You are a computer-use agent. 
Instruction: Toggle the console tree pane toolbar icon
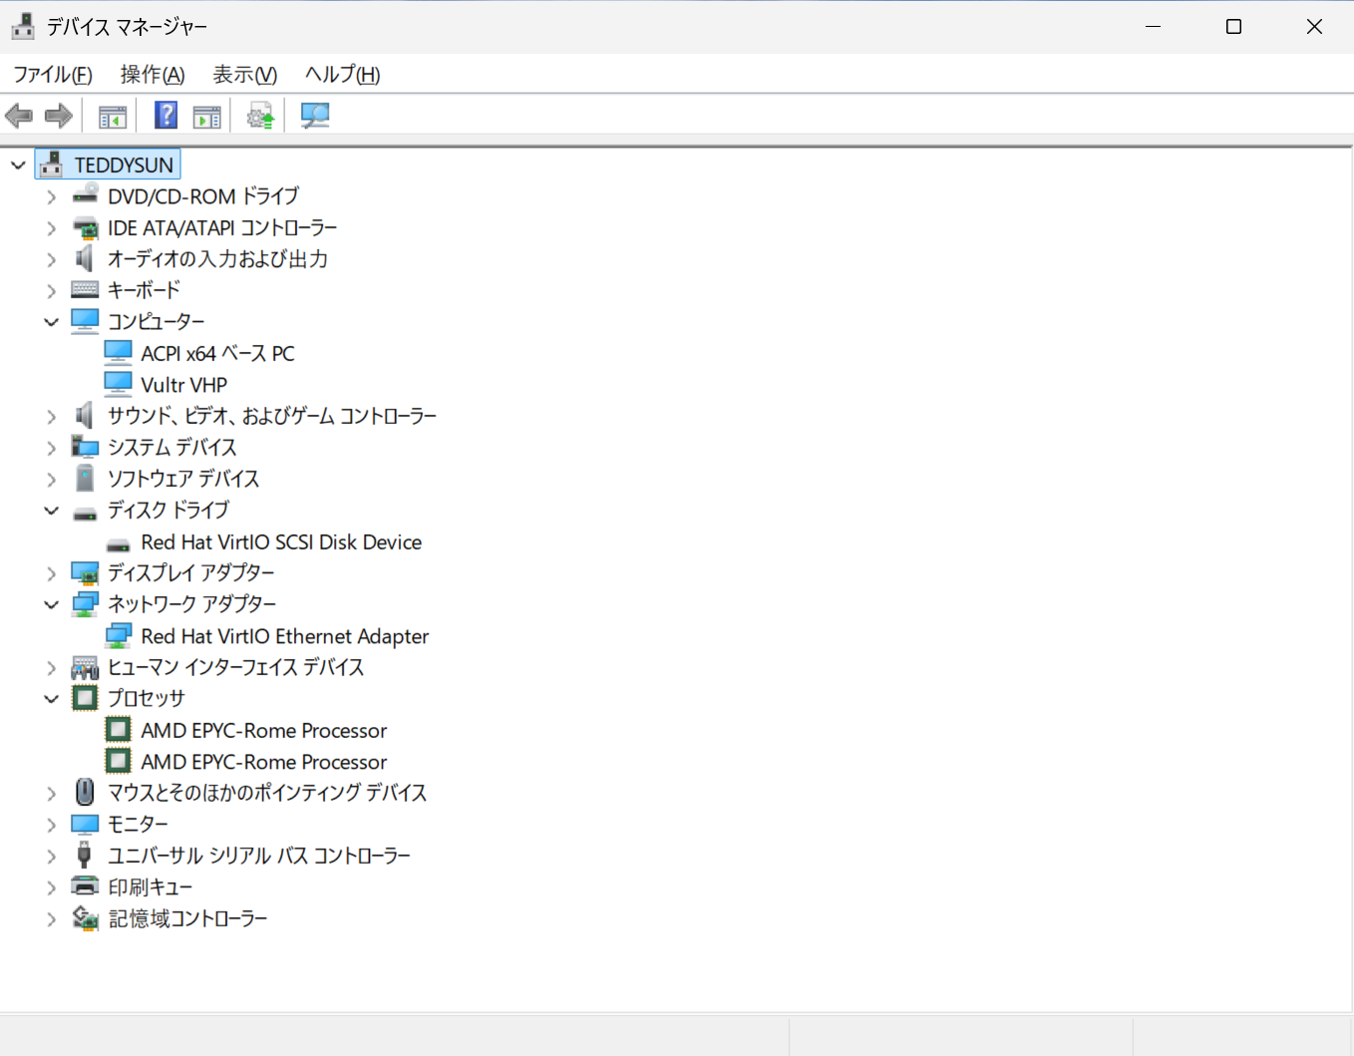click(113, 117)
